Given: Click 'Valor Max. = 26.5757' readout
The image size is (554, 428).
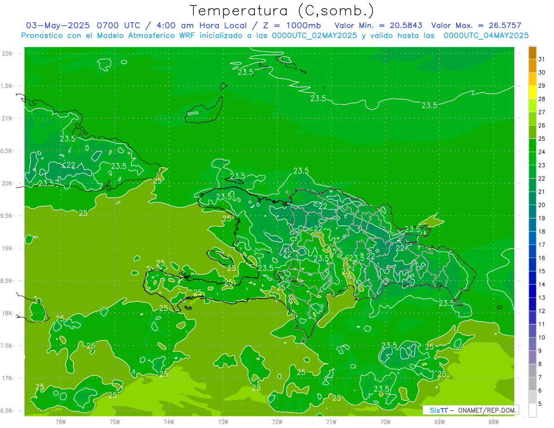Looking at the screenshot, I should (x=476, y=25).
